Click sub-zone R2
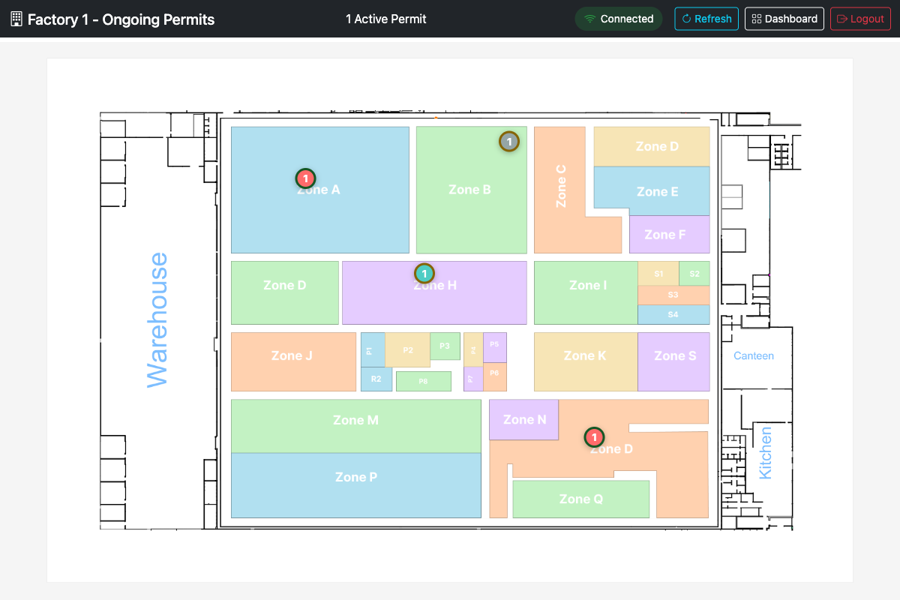The image size is (900, 600). [376, 380]
